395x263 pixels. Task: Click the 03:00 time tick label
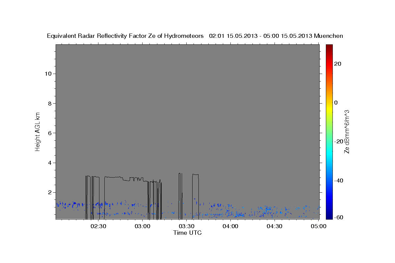coord(143,226)
